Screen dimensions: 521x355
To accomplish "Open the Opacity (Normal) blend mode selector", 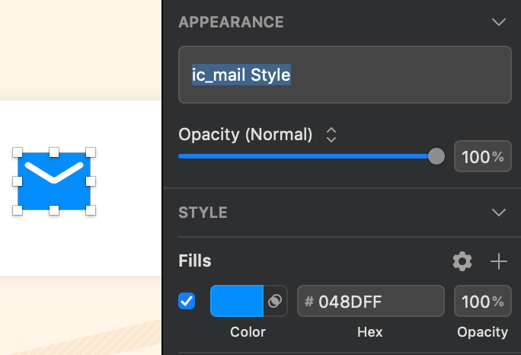I will pos(331,135).
